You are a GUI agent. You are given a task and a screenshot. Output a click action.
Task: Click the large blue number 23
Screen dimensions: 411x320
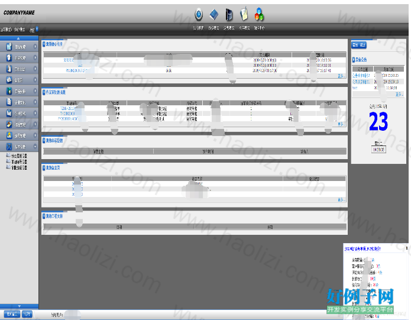pos(378,121)
